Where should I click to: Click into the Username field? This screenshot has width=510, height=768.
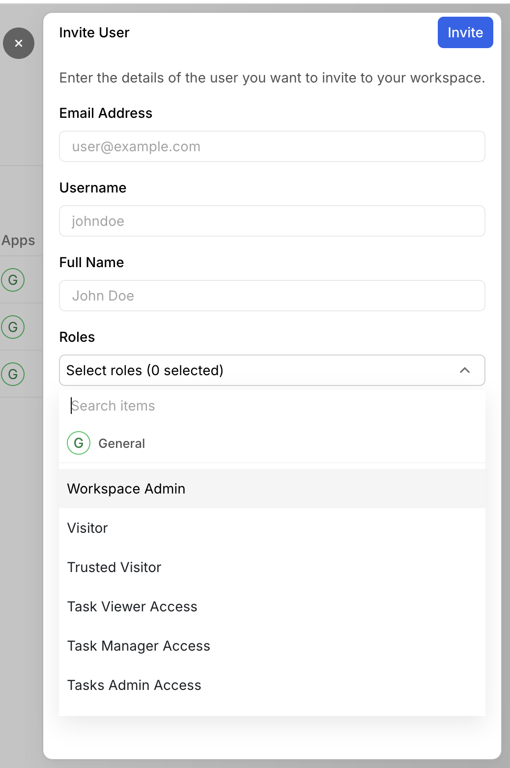(x=272, y=221)
